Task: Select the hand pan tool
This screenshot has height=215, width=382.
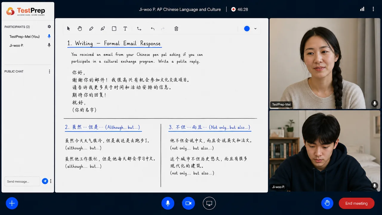Action: coord(80,29)
